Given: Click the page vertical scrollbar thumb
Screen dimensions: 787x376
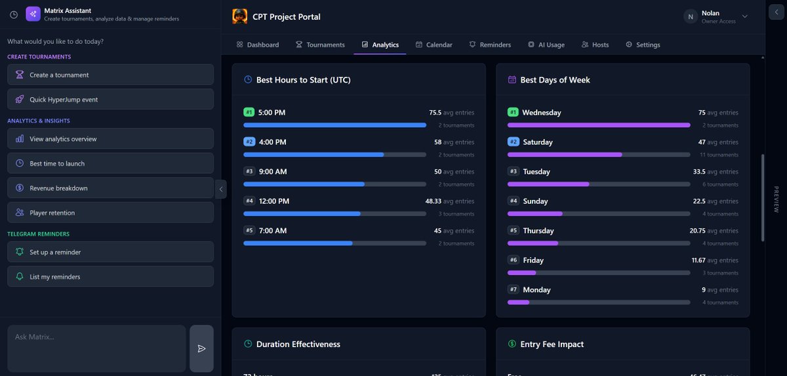Looking at the screenshot, I should pos(762,198).
